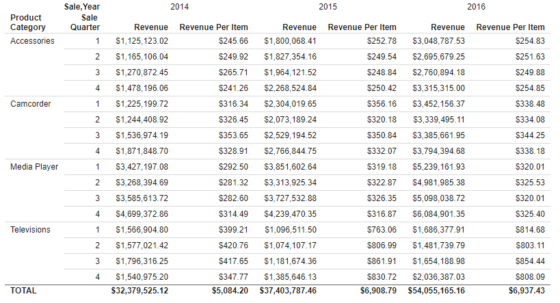Viewport: 560px width, 303px height.
Task: Select the $6,908.79 total revenue per item
Action: click(x=378, y=291)
